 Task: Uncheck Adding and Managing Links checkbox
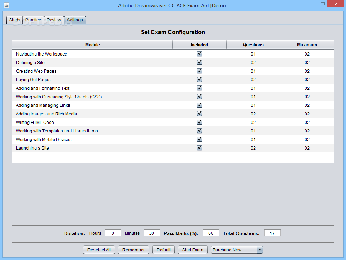click(199, 105)
